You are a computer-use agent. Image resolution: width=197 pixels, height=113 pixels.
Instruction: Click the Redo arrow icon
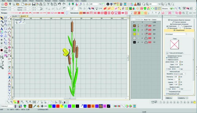pos(64,4)
